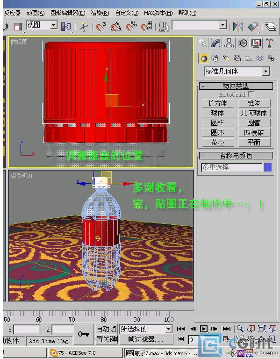
Task: Open the MAX脚本(M) menu
Action: click(158, 13)
